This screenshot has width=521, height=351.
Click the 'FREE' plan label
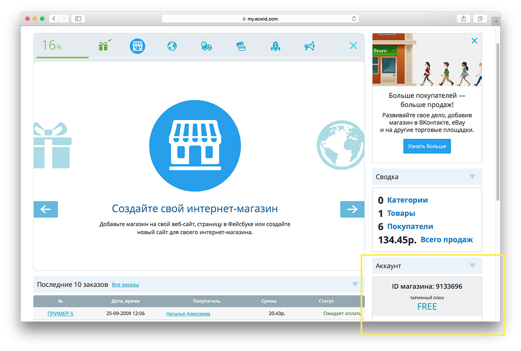[427, 307]
